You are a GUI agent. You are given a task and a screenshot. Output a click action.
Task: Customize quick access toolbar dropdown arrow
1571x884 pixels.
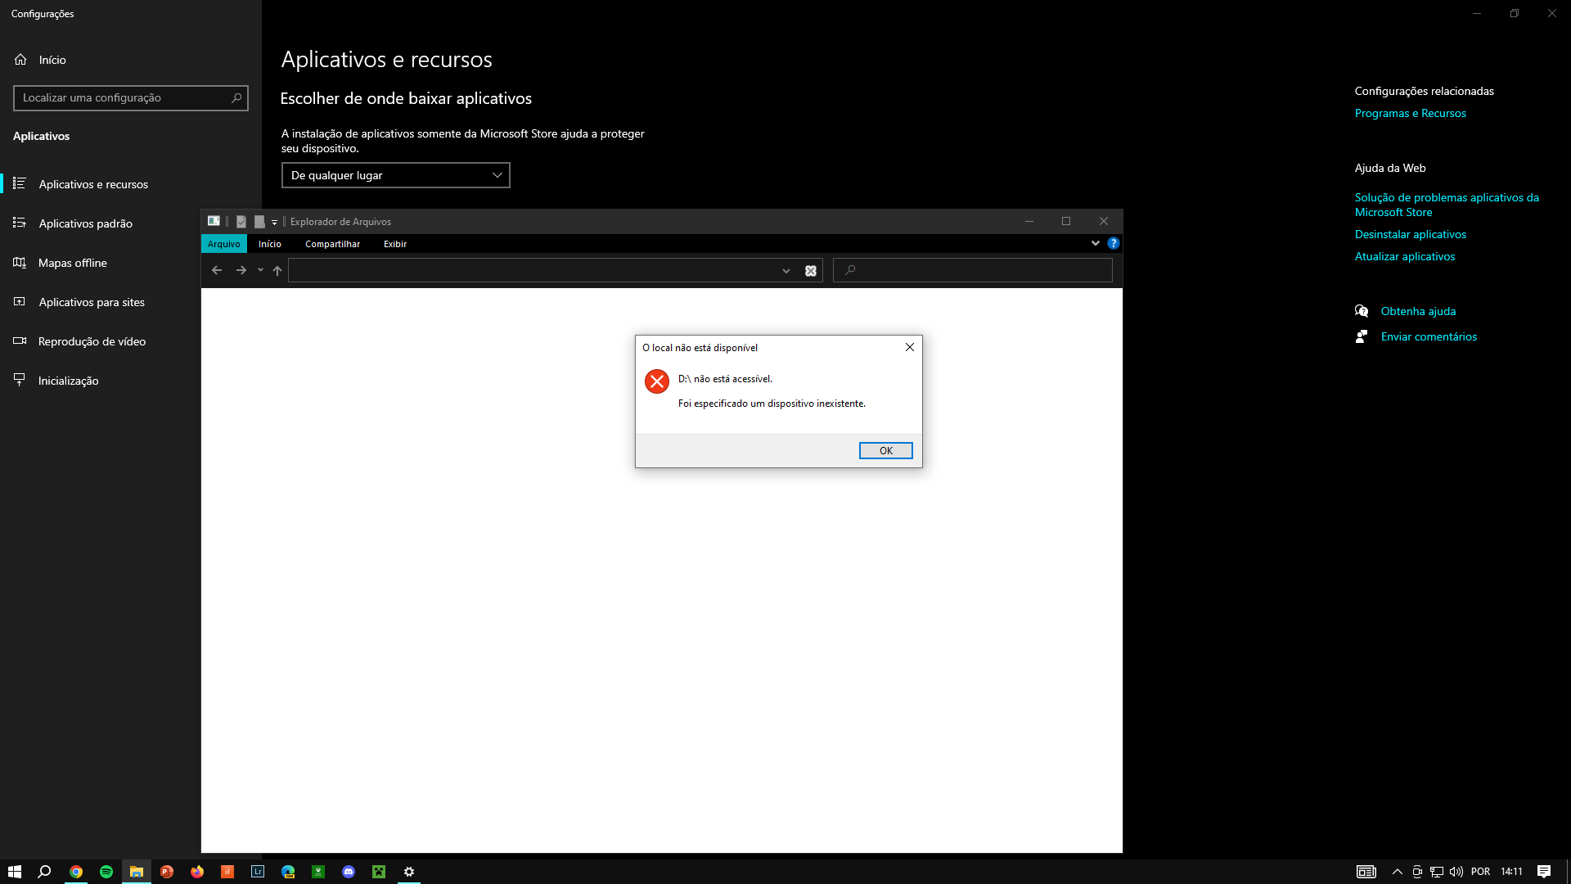274,222
